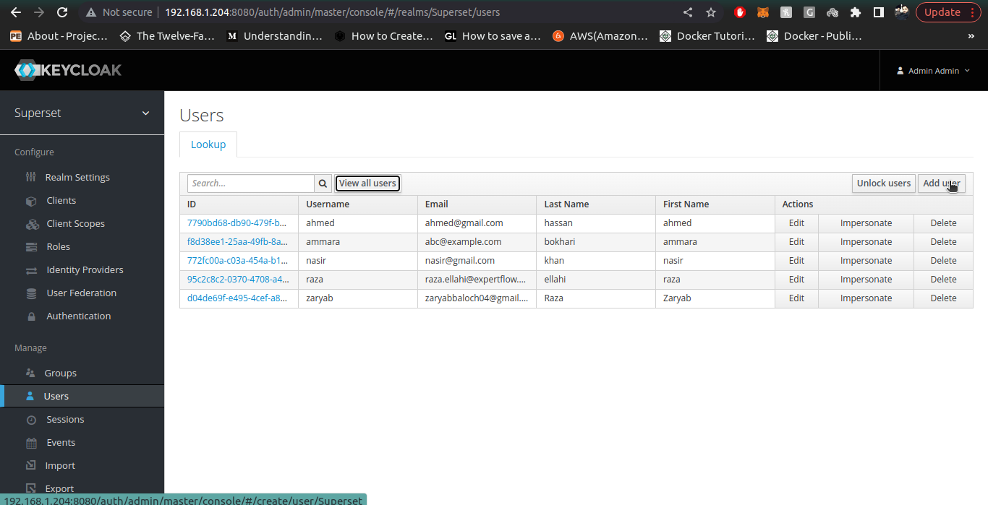Viewport: 988px width, 505px height.
Task: Click the User Federation icon
Action: tap(31, 293)
